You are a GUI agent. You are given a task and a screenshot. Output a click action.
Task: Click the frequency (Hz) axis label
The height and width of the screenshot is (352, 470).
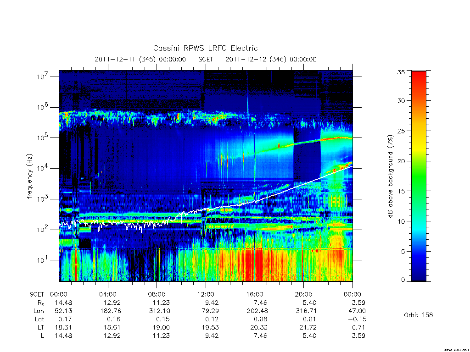click(29, 176)
